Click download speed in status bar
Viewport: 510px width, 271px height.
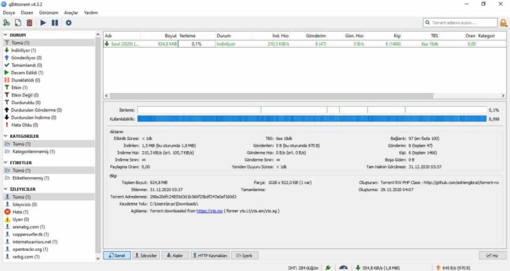click(377, 268)
